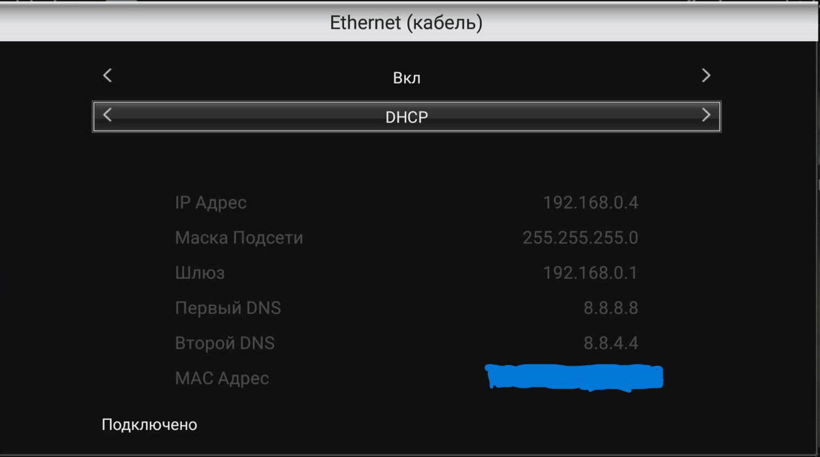Viewport: 820px width, 457px height.
Task: Click gateway value 192.168.0.1
Action: [x=590, y=273]
